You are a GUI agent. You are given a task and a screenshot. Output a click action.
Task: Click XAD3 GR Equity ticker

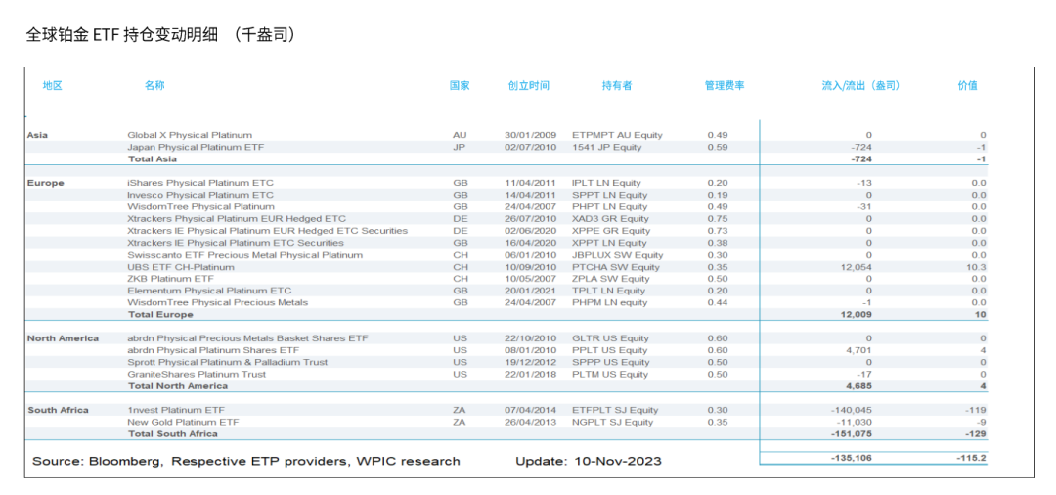point(612,219)
